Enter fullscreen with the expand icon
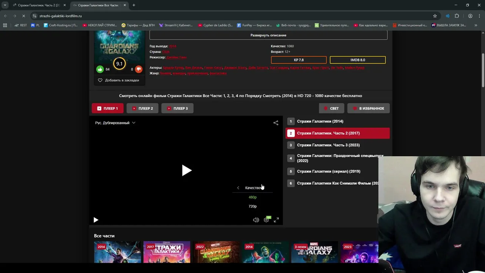The width and height of the screenshot is (485, 273). 276,220
